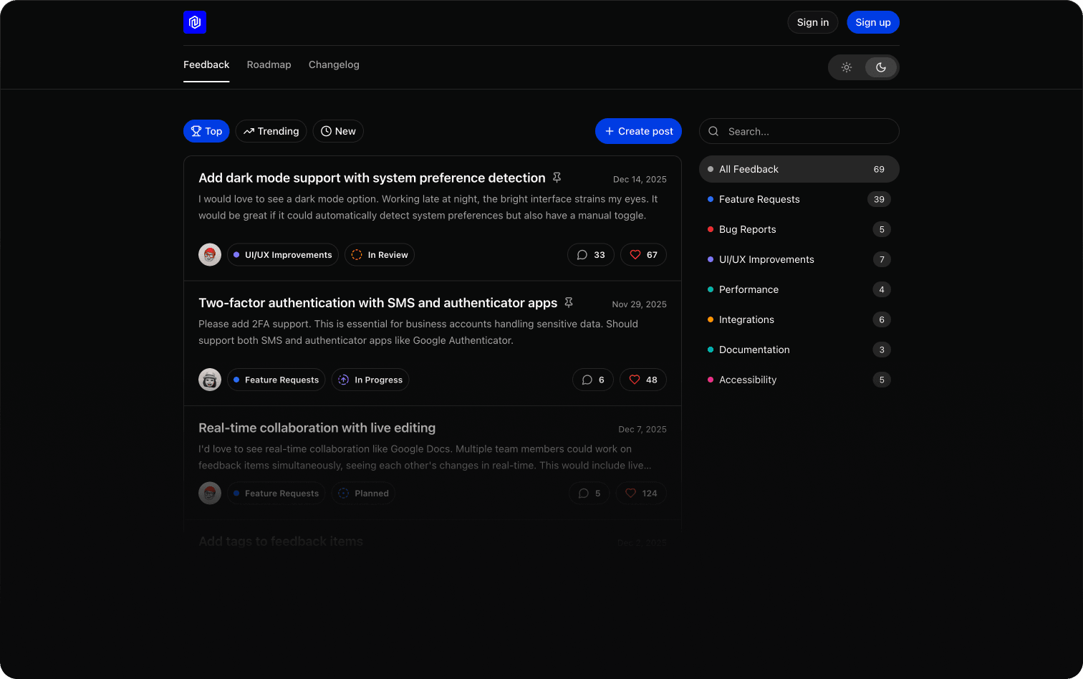Image resolution: width=1083 pixels, height=679 pixels.
Task: Filter by Documentation category
Action: pos(799,350)
